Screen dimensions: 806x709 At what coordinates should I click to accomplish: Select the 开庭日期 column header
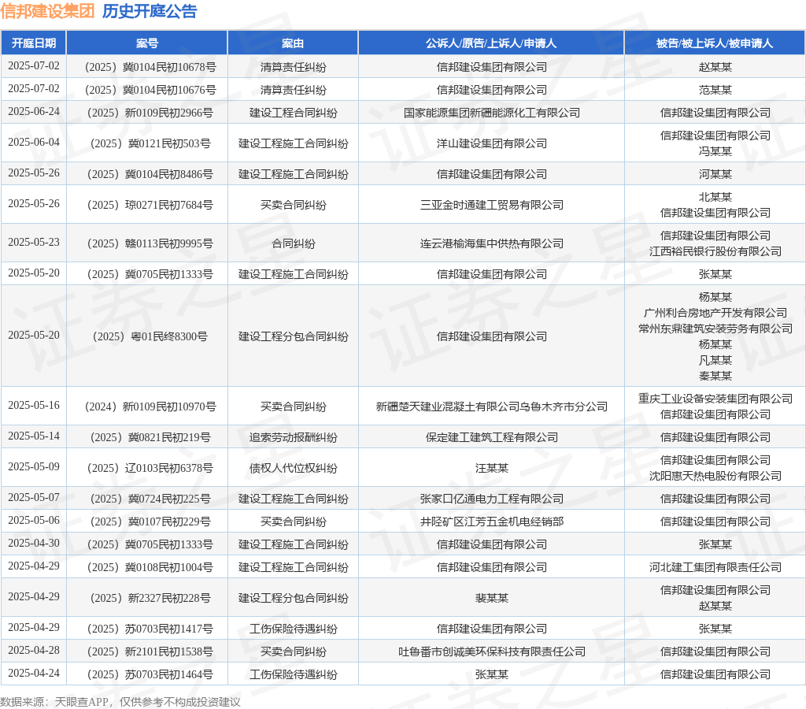(x=34, y=43)
